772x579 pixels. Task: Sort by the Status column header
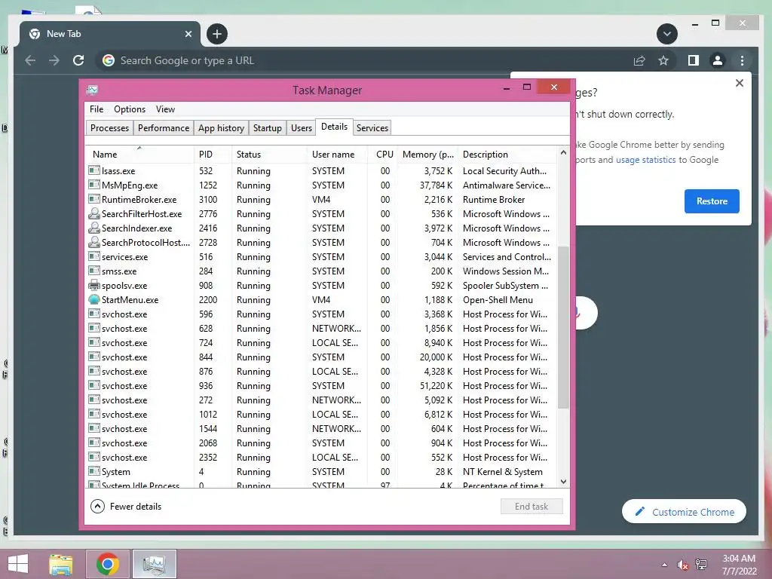pyautogui.click(x=269, y=154)
